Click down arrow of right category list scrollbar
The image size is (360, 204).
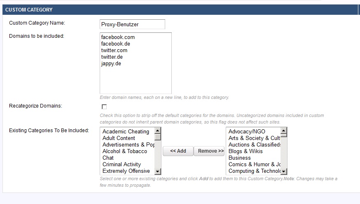coord(284,171)
